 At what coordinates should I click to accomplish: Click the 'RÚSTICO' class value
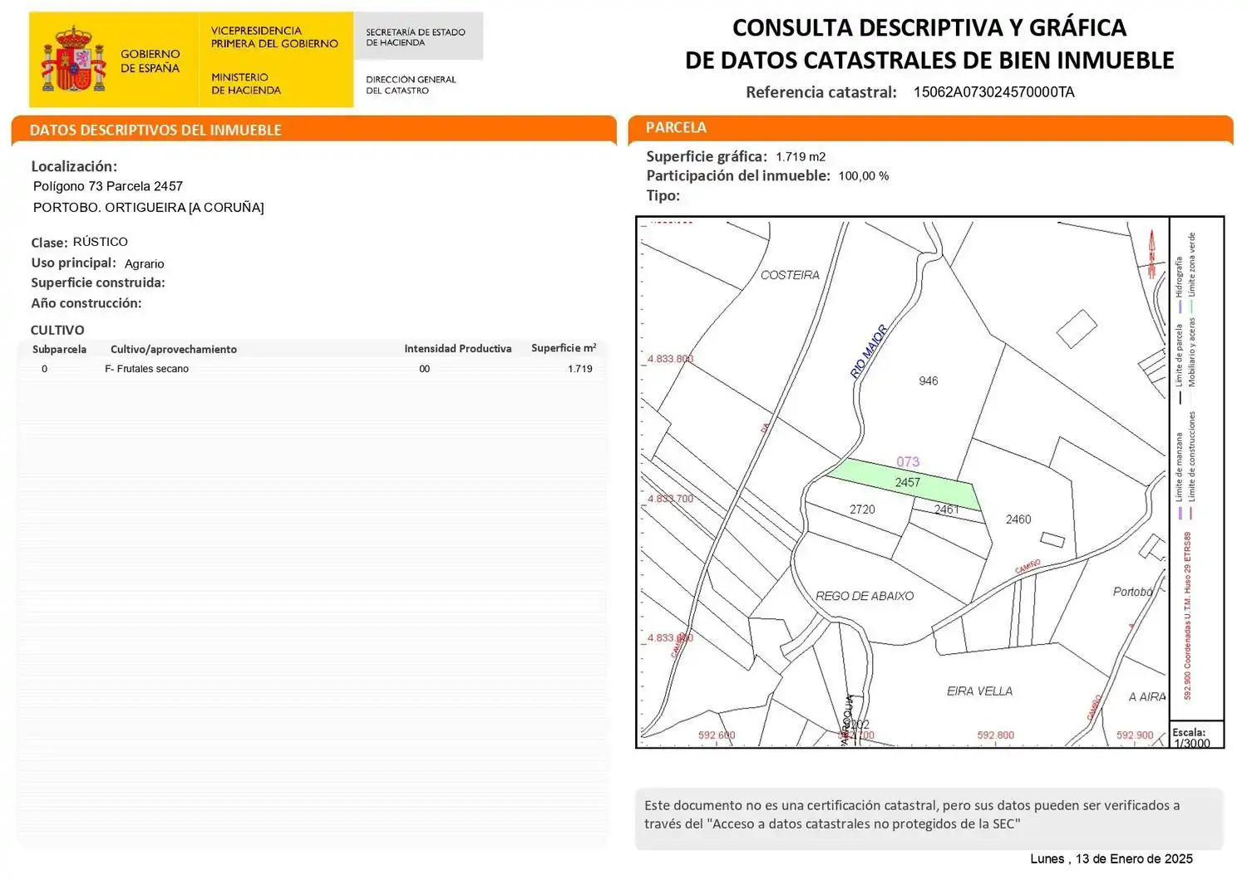[101, 242]
